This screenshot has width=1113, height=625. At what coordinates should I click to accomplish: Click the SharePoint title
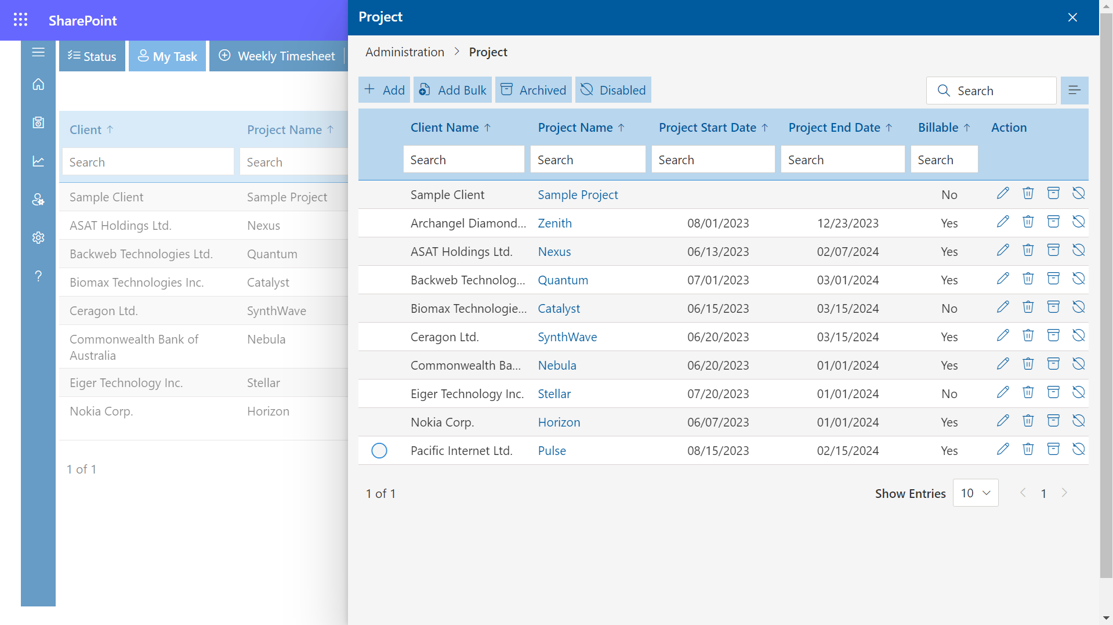[x=82, y=20]
